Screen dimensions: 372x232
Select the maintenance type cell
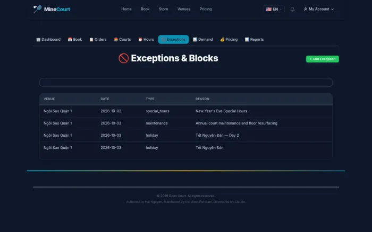pyautogui.click(x=157, y=123)
